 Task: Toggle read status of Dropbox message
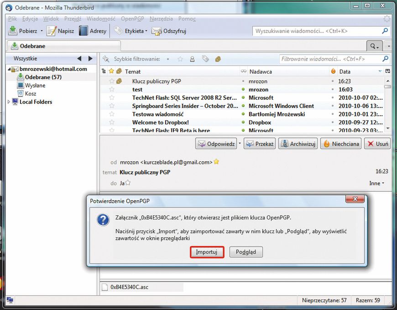[243, 122]
